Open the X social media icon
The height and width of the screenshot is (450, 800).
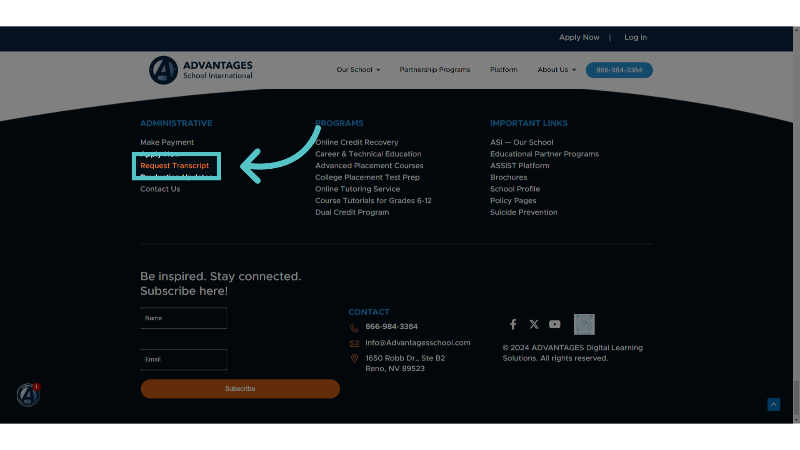pyautogui.click(x=534, y=324)
